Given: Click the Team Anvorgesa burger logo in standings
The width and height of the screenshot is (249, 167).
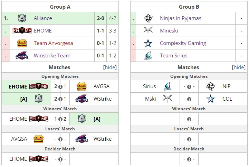Looking at the screenshot, I should tap(22, 43).
